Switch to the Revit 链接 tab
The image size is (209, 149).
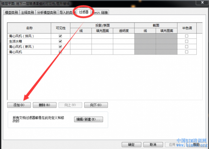[x=100, y=12]
